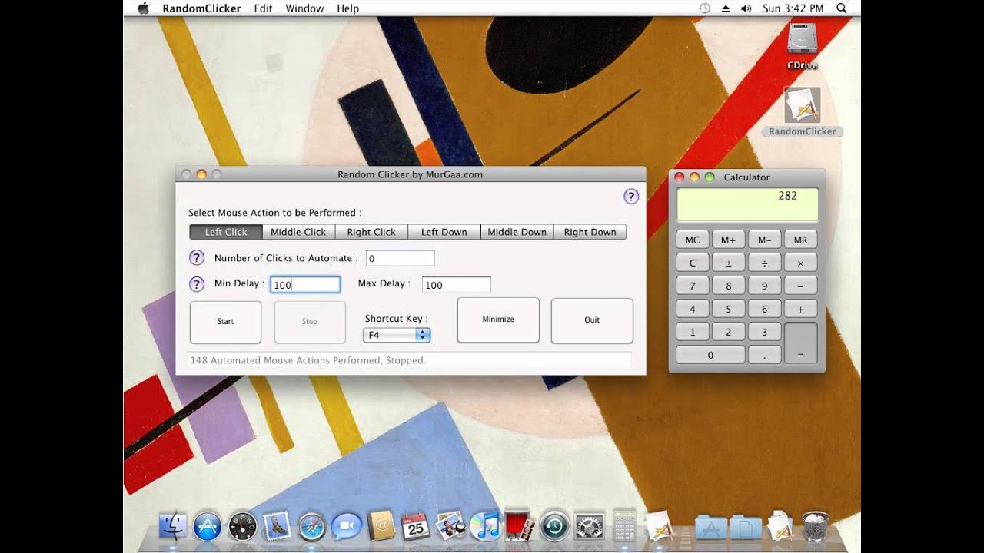Open the Window menu in menu bar
Viewport: 984px width, 553px height.
click(304, 8)
